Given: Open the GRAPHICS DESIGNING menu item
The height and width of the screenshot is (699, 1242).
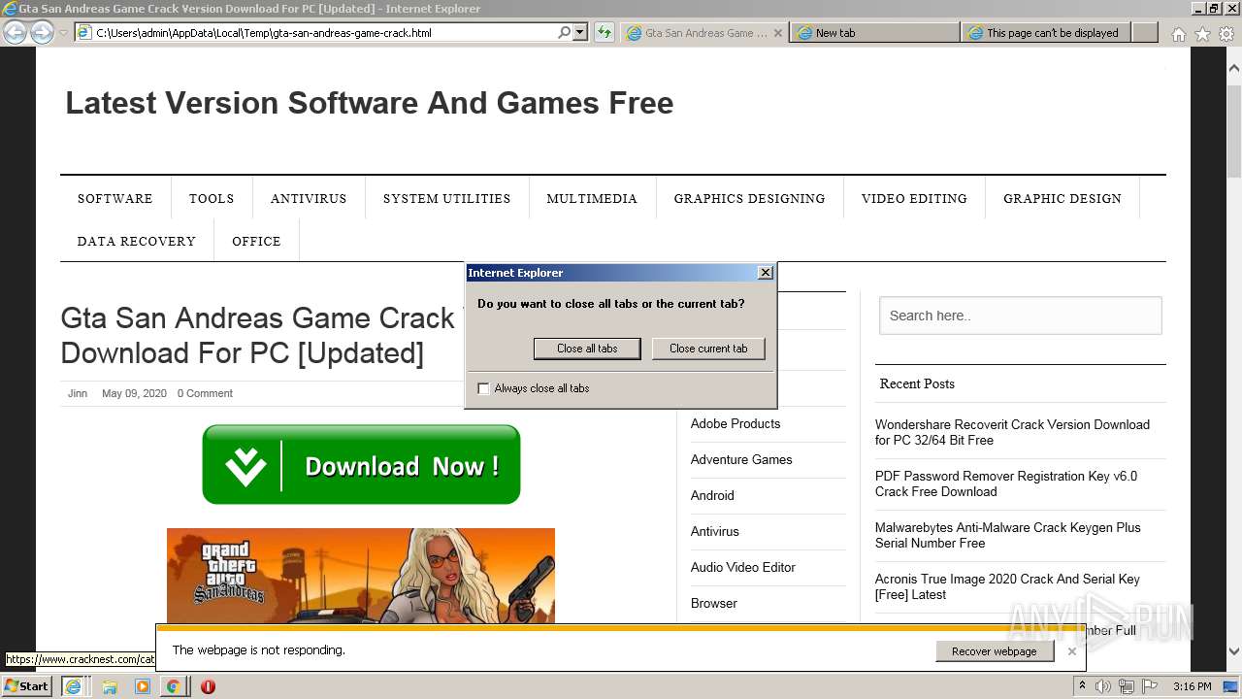Looking at the screenshot, I should [749, 198].
